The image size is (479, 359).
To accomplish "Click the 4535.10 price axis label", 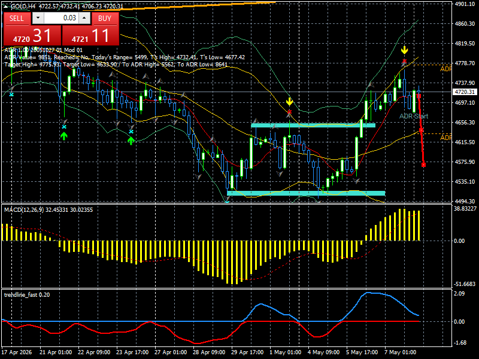I will pyautogui.click(x=465, y=182).
